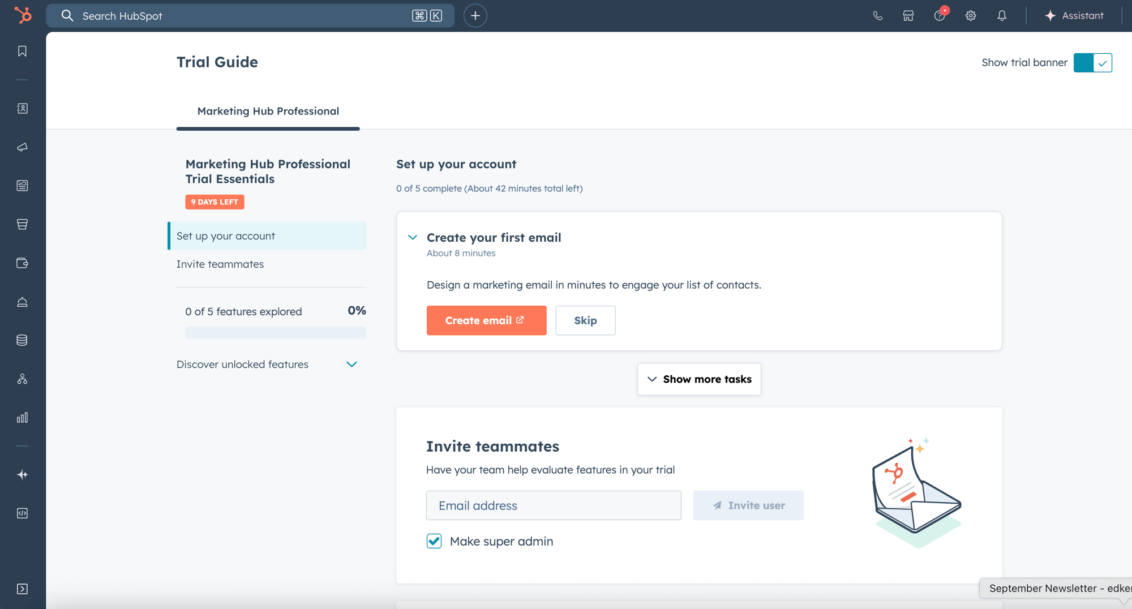Open the Assistant sparkle button
This screenshot has width=1132, height=609.
pos(1074,16)
